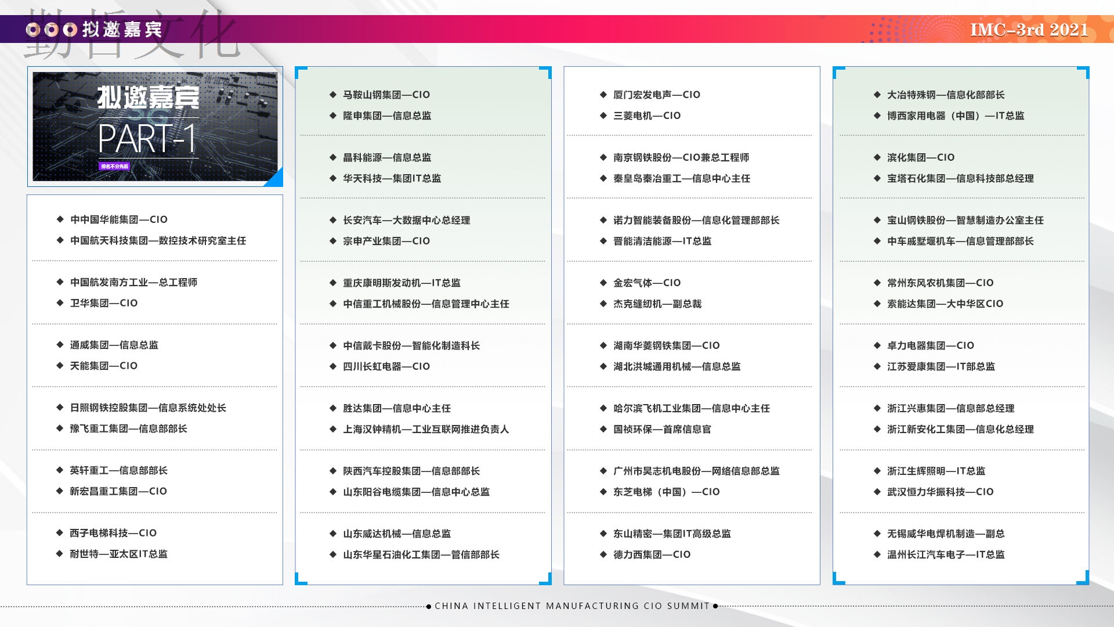Click 马鞍山钢集团—CIO
1114x627 pixels.
386,95
